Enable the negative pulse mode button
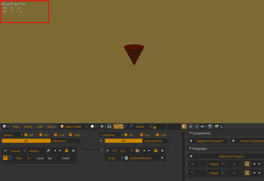264x181 pixels. pyautogui.click(x=10, y=158)
